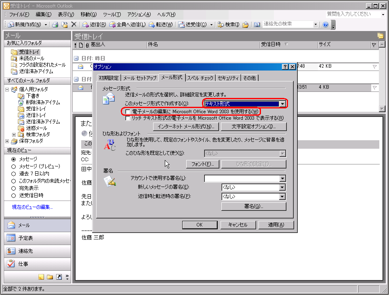The height and width of the screenshot is (295, 389).
Task: Collapse Personal Folders (個人用フォルダ) tree
Action: pyautogui.click(x=7, y=89)
